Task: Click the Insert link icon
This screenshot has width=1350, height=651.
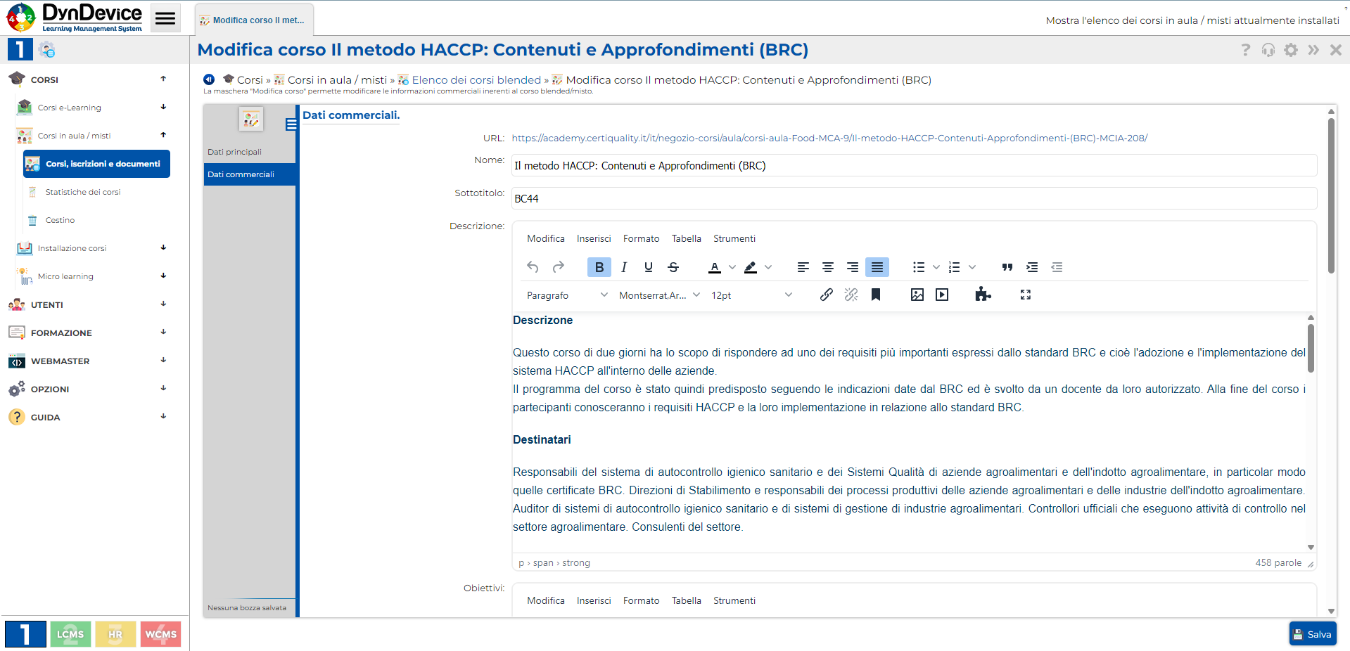Action: (x=827, y=295)
